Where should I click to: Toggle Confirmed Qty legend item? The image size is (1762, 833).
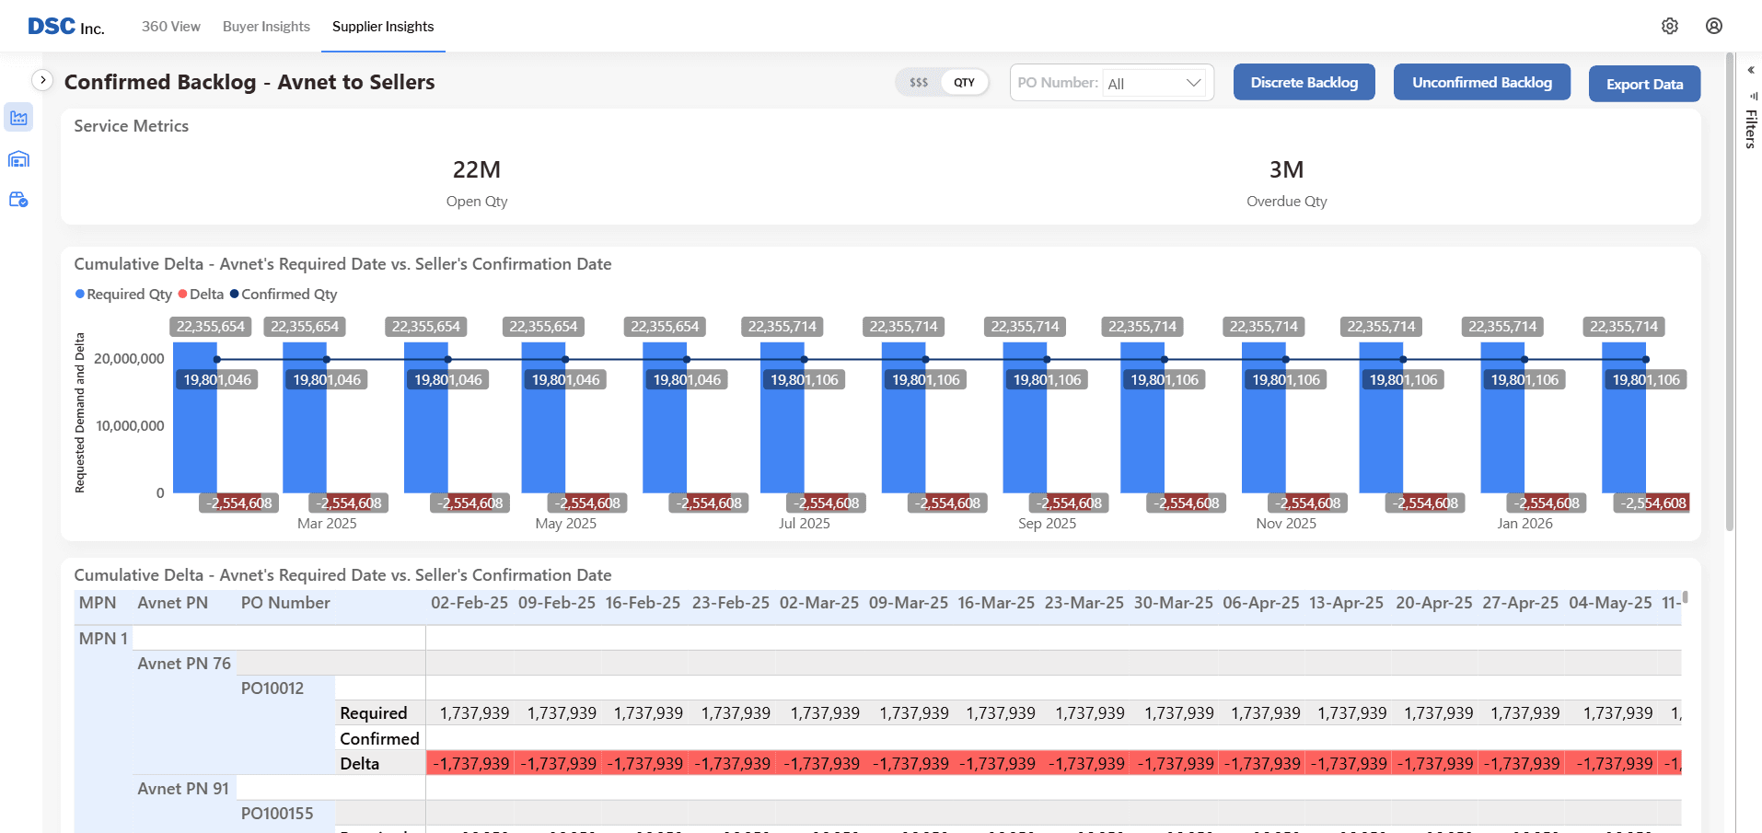point(284,295)
